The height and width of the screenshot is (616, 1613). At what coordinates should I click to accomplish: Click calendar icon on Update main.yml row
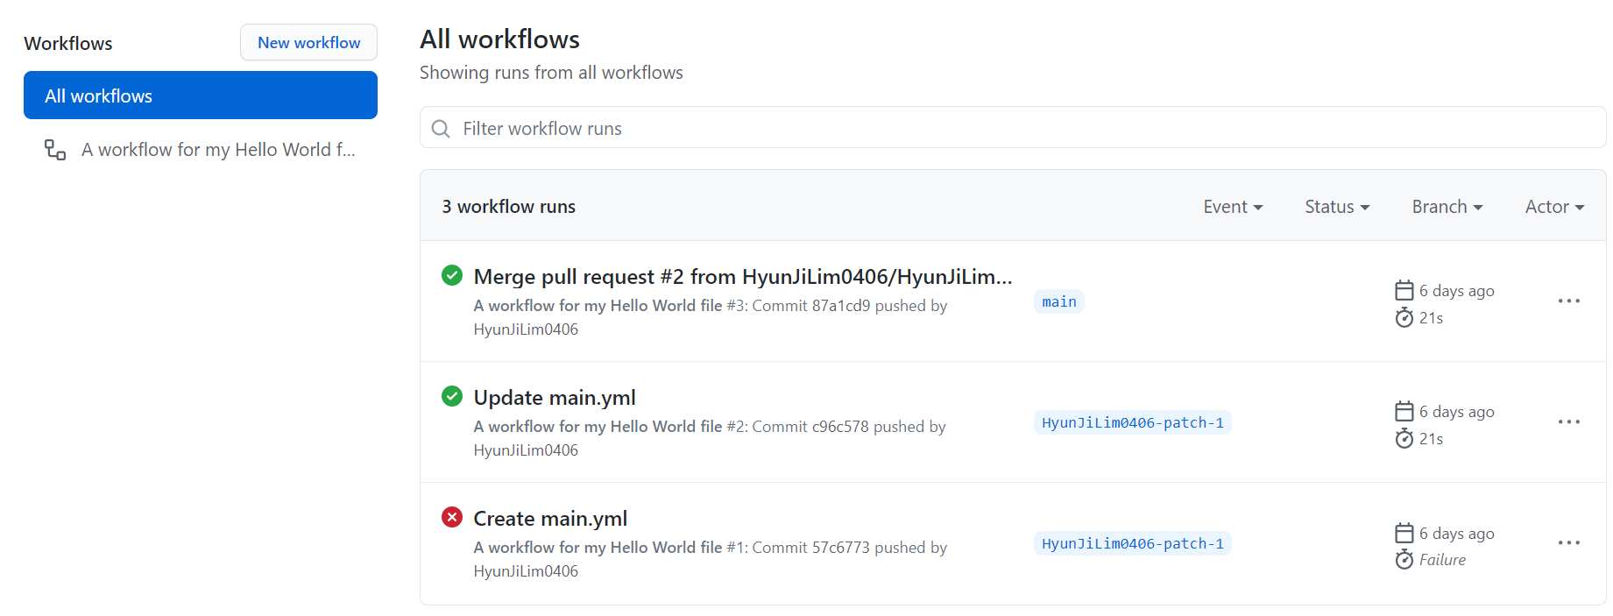1404,411
